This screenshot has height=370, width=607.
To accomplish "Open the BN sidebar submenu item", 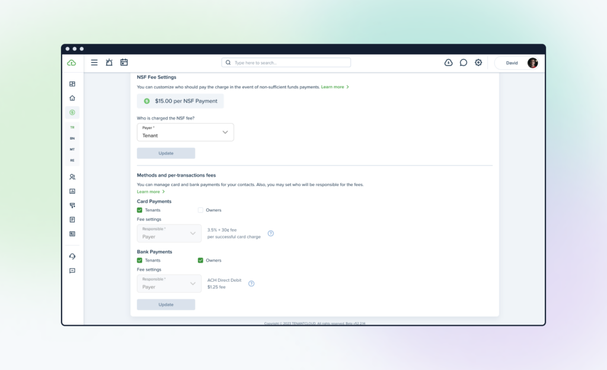I will (72, 139).
